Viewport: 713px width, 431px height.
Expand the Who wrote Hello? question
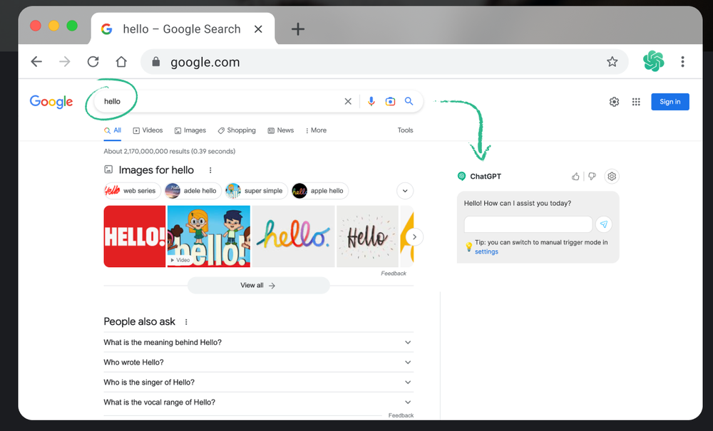point(258,363)
